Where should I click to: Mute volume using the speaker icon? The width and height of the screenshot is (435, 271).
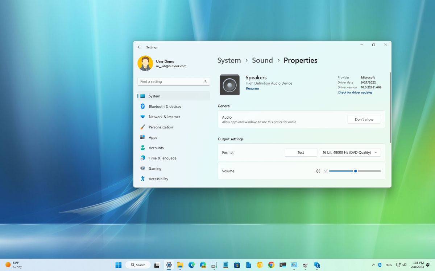tap(318, 170)
